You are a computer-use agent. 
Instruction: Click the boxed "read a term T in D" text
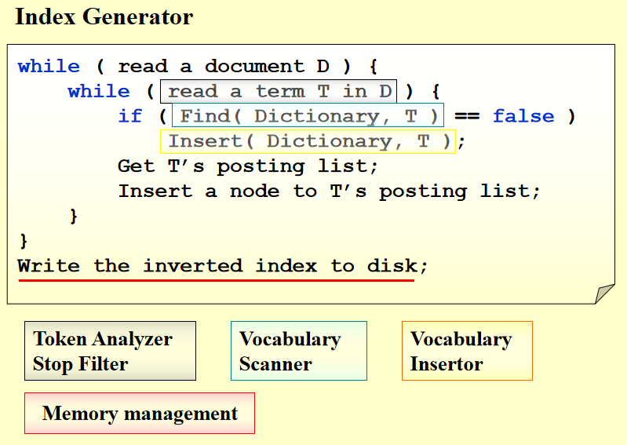pos(279,92)
